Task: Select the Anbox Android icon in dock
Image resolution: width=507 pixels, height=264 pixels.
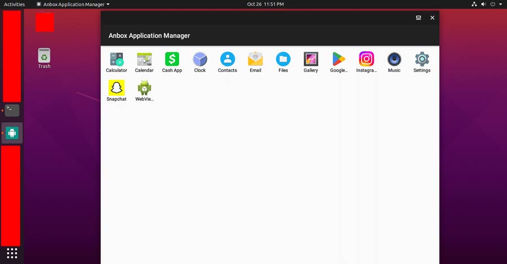Action: [12, 133]
